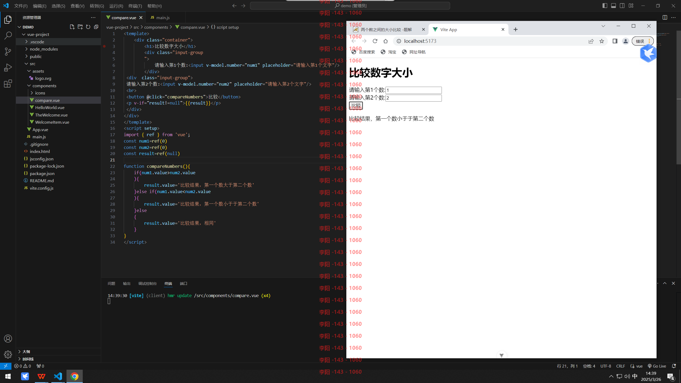Toggle the secondary side bar
This screenshot has width=681, height=383.
click(622, 6)
